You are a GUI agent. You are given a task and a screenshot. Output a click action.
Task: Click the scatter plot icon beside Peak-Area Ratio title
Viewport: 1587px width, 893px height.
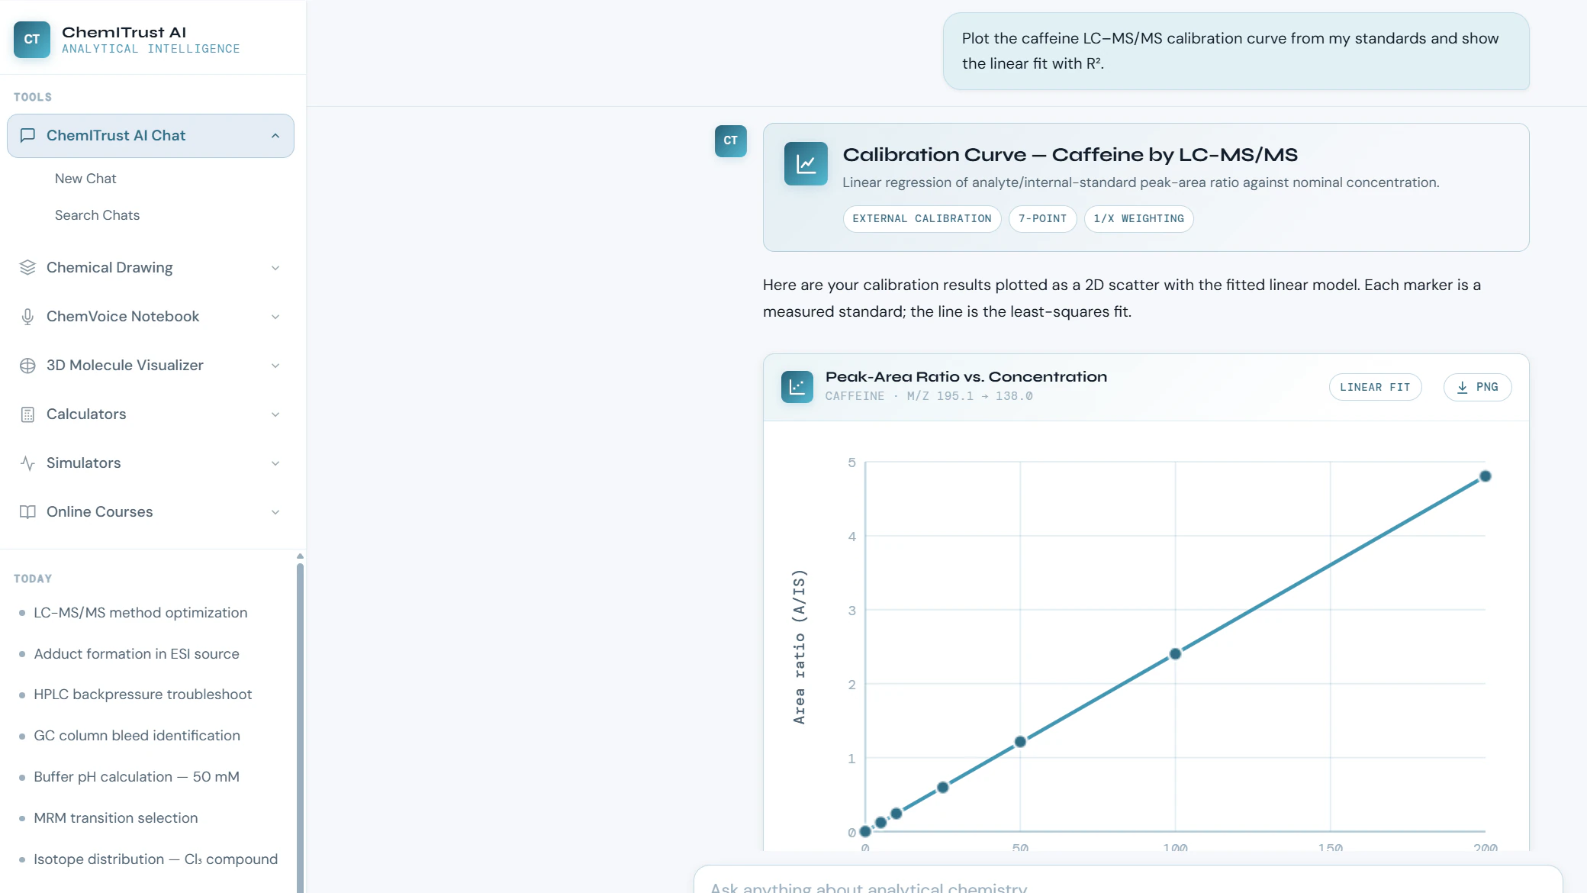coord(797,386)
